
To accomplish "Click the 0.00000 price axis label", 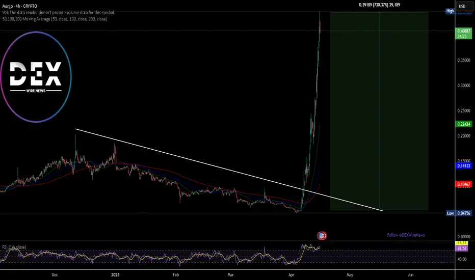I will [x=464, y=237].
